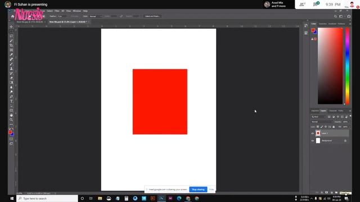Open the Help menu

(85, 11)
